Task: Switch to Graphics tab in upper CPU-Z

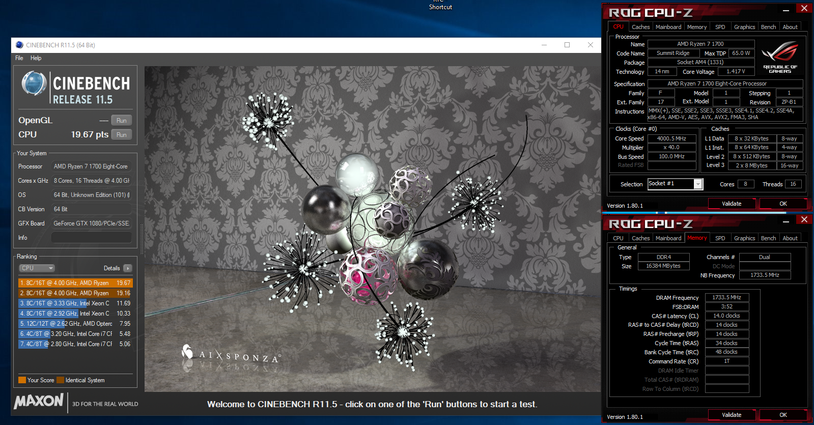Action: pos(744,27)
